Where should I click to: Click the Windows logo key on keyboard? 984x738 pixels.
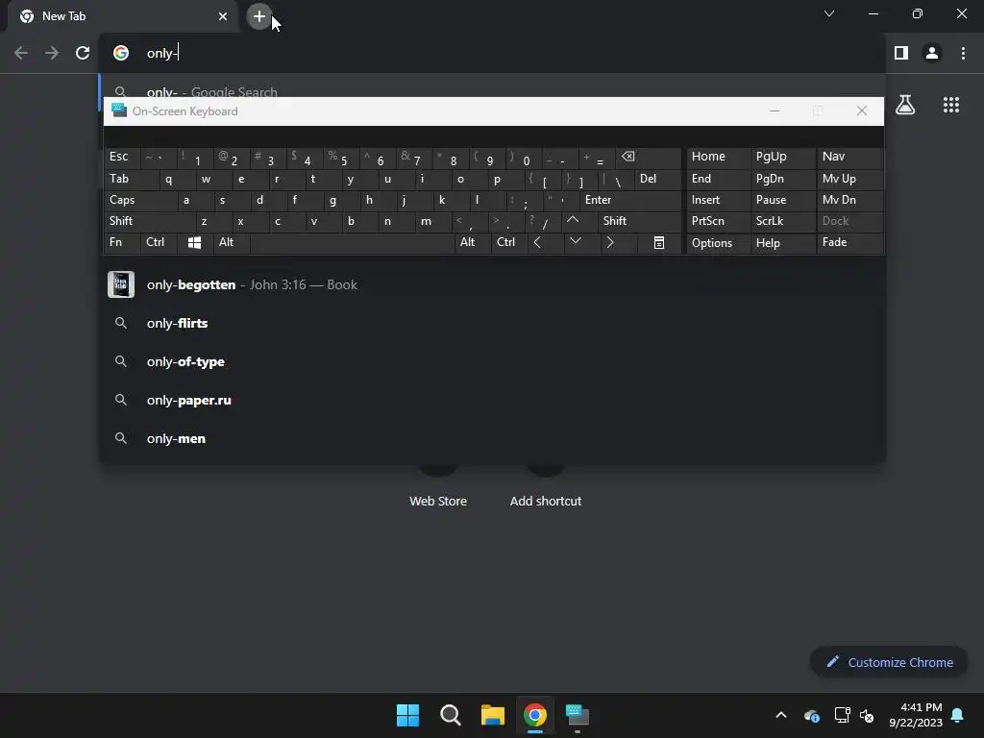[x=194, y=243]
